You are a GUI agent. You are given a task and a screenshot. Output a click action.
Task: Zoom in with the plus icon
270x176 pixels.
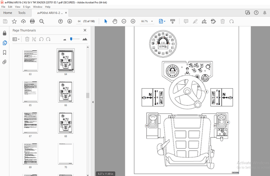tap(133, 21)
